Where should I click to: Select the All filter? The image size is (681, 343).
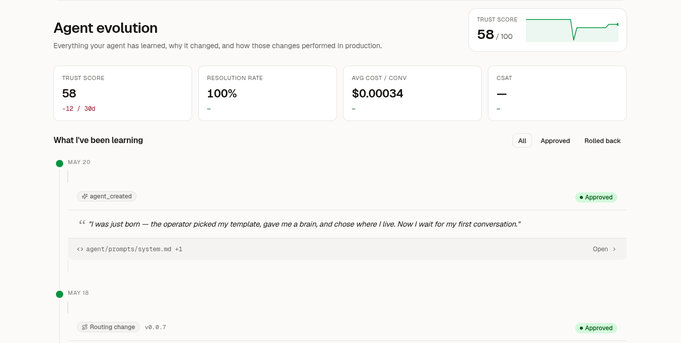pos(522,140)
